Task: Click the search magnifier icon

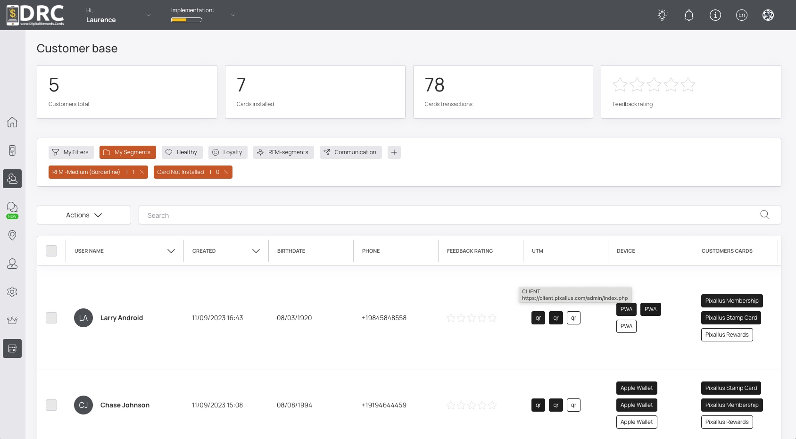Action: (765, 215)
